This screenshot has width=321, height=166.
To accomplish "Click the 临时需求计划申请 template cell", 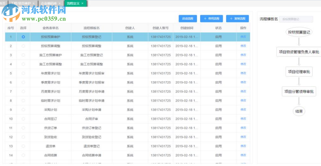I will (x=92, y=101).
